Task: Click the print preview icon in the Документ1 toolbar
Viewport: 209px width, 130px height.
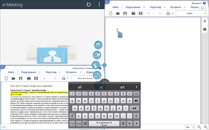Action: pos(140,13)
